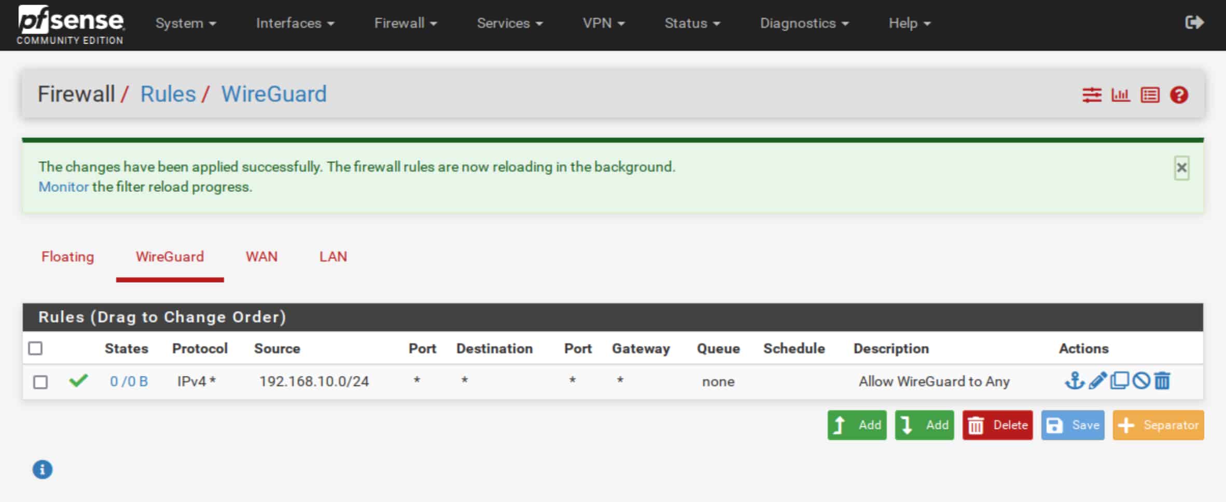This screenshot has height=502, width=1226.
Task: Open the Interfaces dropdown menu
Action: 295,23
